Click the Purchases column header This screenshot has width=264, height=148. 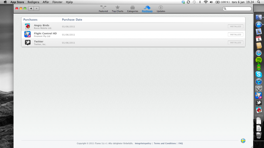coord(30,20)
